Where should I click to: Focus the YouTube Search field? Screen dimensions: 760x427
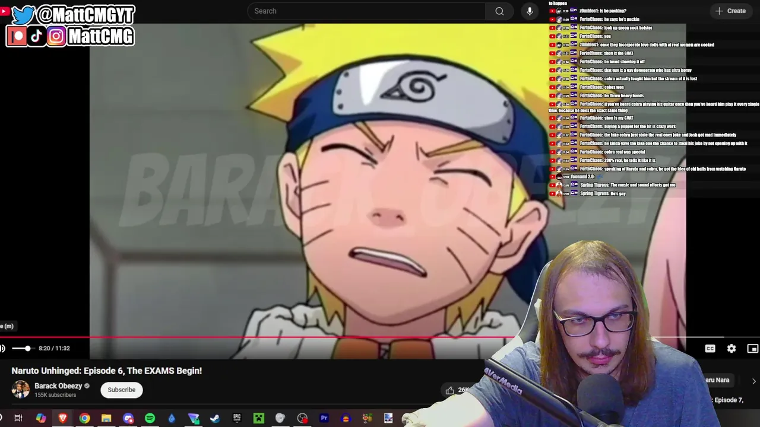tap(366, 11)
